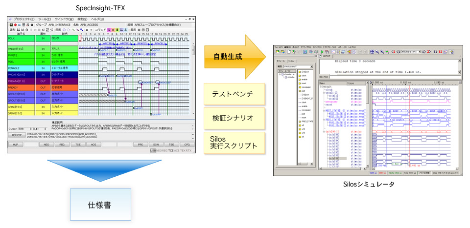
Task: Open the 設定(S) menu in SpecInsight-TEX
Action: tap(82, 19)
